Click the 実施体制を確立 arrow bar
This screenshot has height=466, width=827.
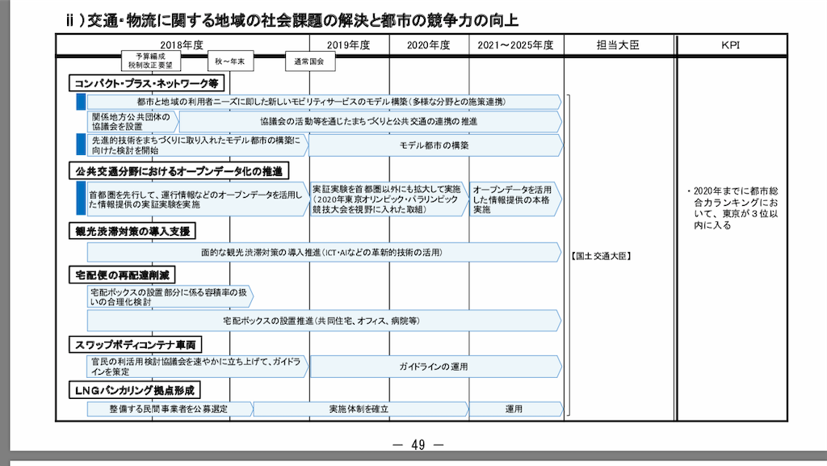pos(361,409)
